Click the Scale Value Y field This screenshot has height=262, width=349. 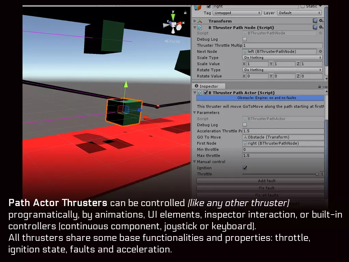click(x=285, y=64)
